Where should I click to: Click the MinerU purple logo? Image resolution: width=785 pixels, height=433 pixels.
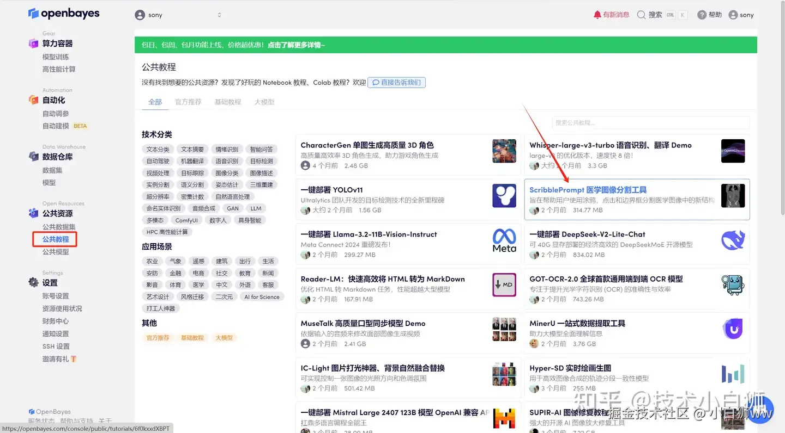click(x=733, y=330)
